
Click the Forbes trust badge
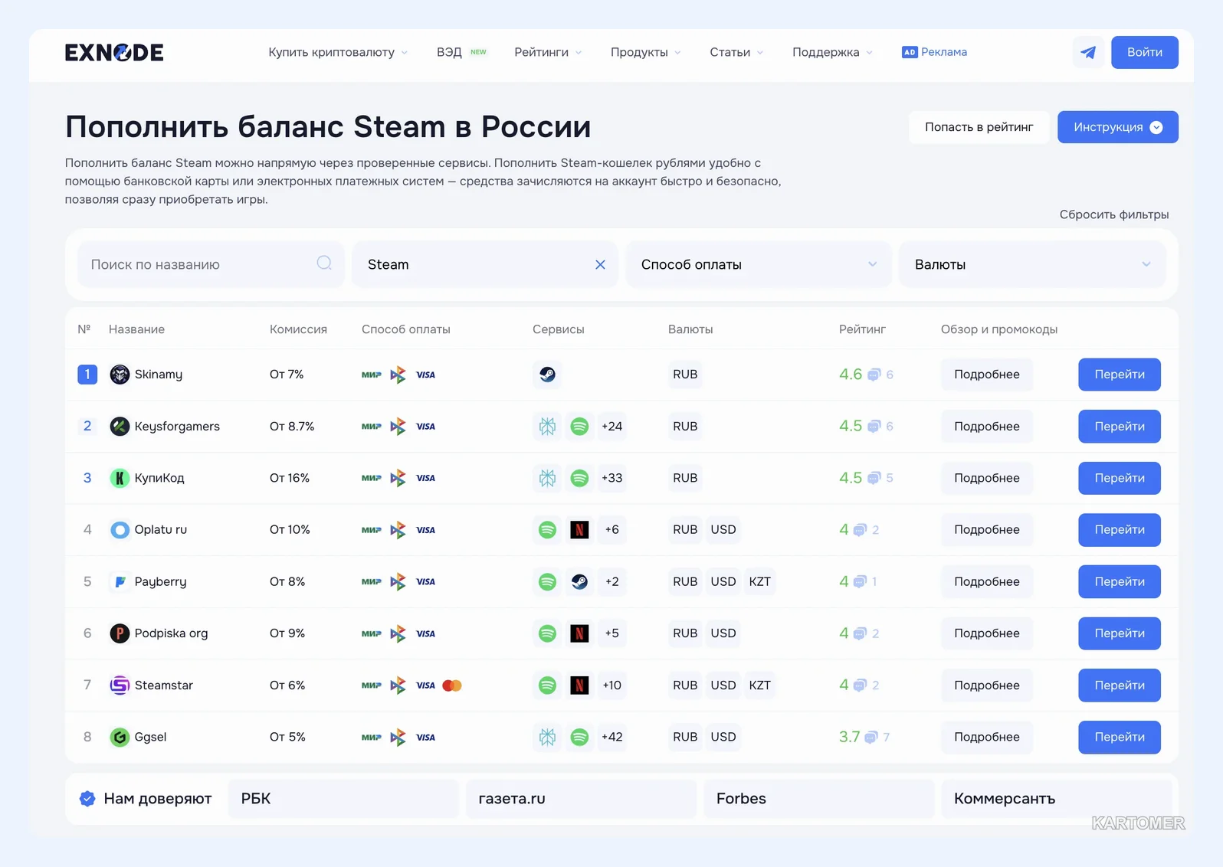click(819, 799)
